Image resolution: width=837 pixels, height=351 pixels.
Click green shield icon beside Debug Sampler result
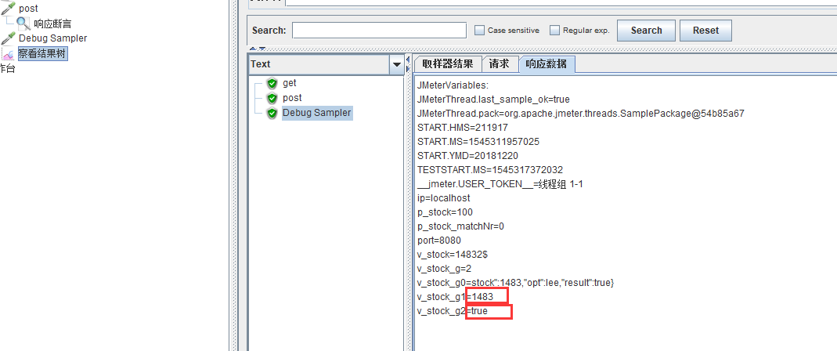coord(272,114)
